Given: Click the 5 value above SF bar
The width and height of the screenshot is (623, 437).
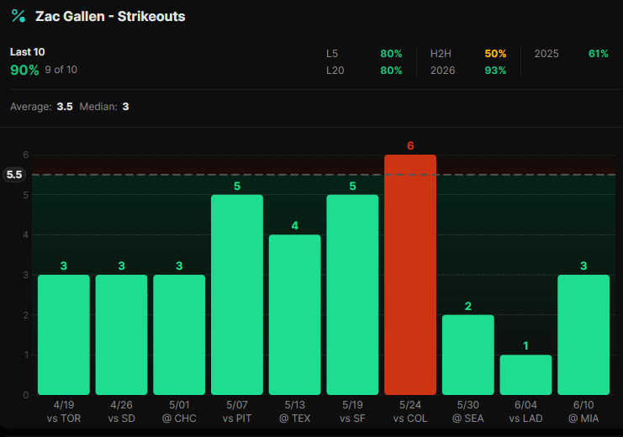Looking at the screenshot, I should [x=352, y=186].
